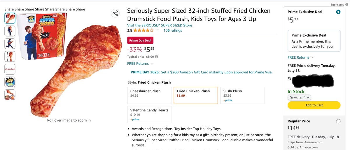View the 32-inch size measurement thumbnail
This screenshot has height=150, width=350.
tap(10, 56)
